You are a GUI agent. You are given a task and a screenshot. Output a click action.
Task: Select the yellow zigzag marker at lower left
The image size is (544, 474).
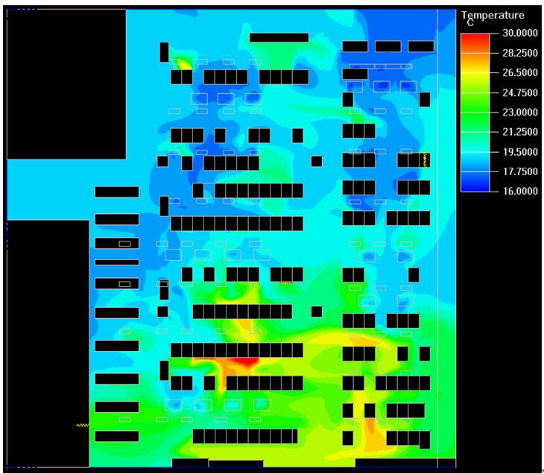(83, 425)
